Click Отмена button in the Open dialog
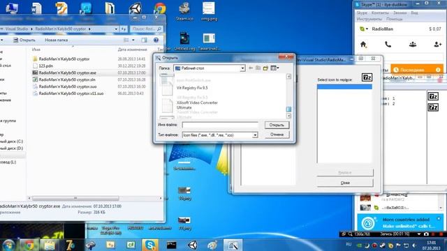The image size is (447, 251). pyautogui.click(x=277, y=135)
